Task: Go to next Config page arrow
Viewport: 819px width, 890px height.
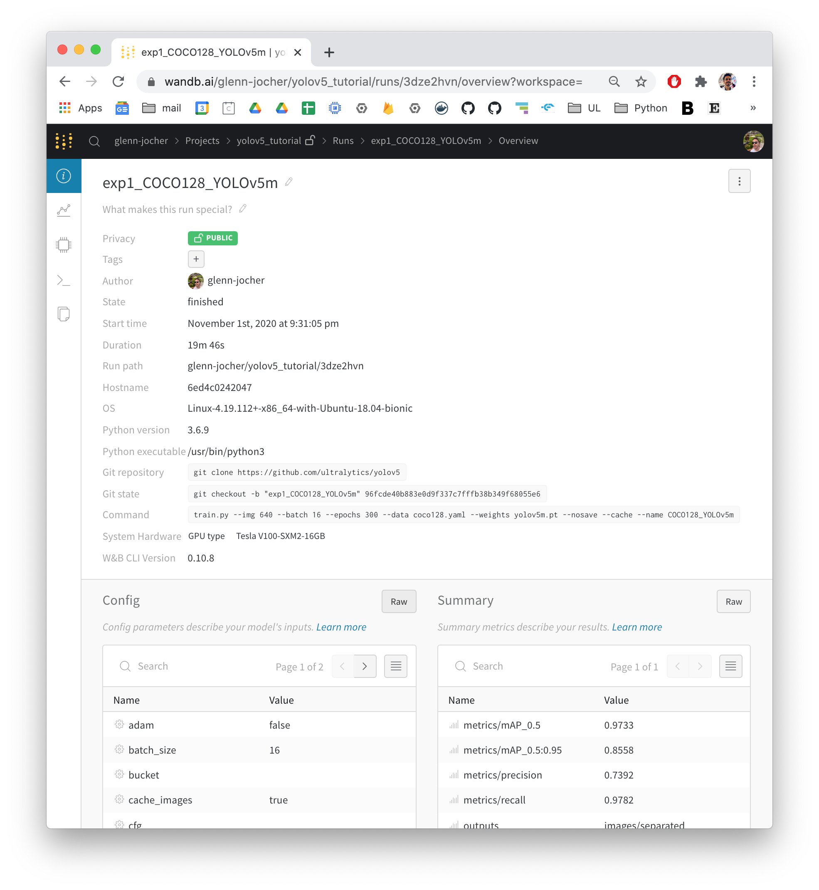Action: click(365, 666)
